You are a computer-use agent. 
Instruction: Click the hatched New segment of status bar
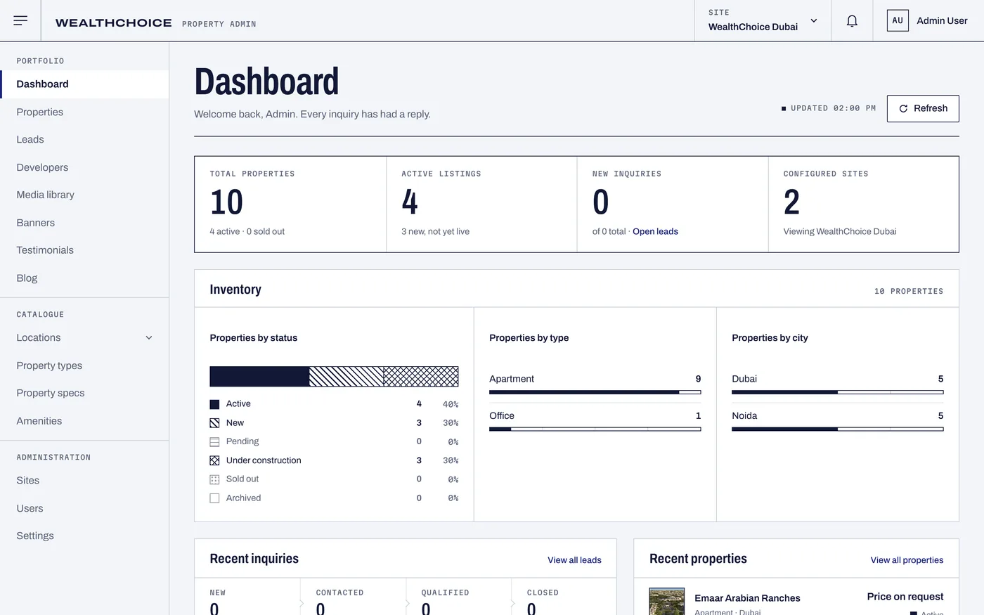click(x=347, y=376)
